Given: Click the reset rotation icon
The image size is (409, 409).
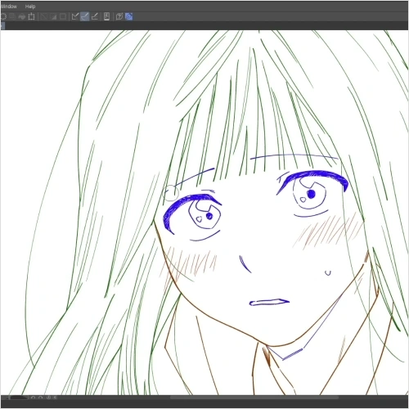Looking at the screenshot, I should click(x=48, y=398).
